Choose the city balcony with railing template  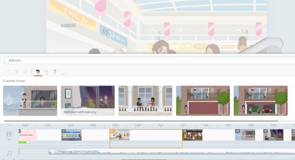30,101
